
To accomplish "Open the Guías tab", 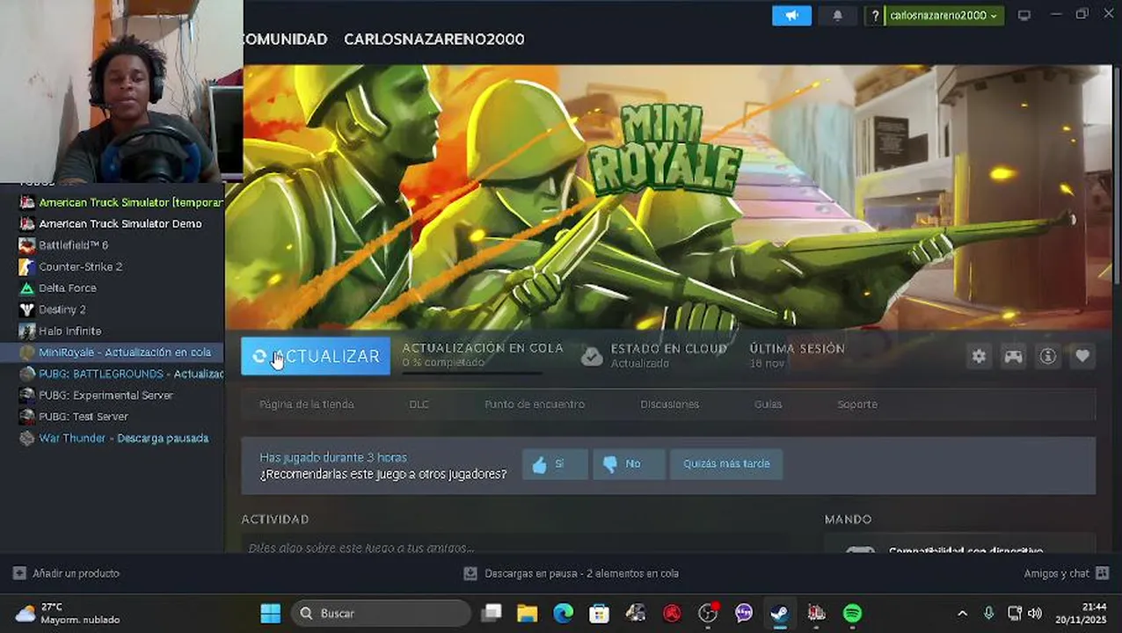I will tap(768, 404).
